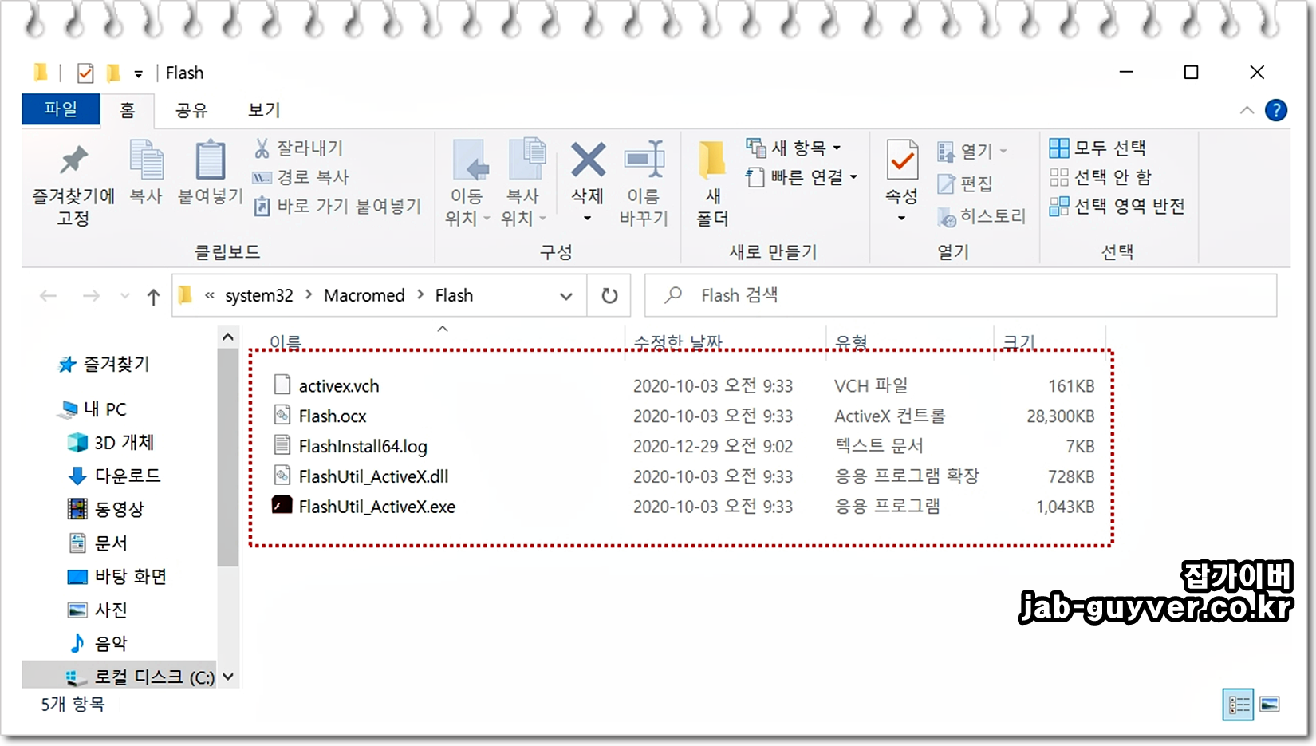Open Downloads (다운로드) folder
The height and width of the screenshot is (746, 1316).
[x=114, y=476]
